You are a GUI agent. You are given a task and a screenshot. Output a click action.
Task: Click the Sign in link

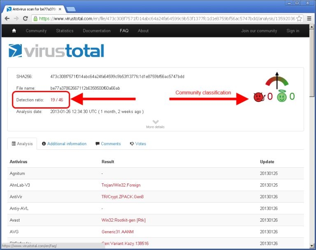[293, 31]
